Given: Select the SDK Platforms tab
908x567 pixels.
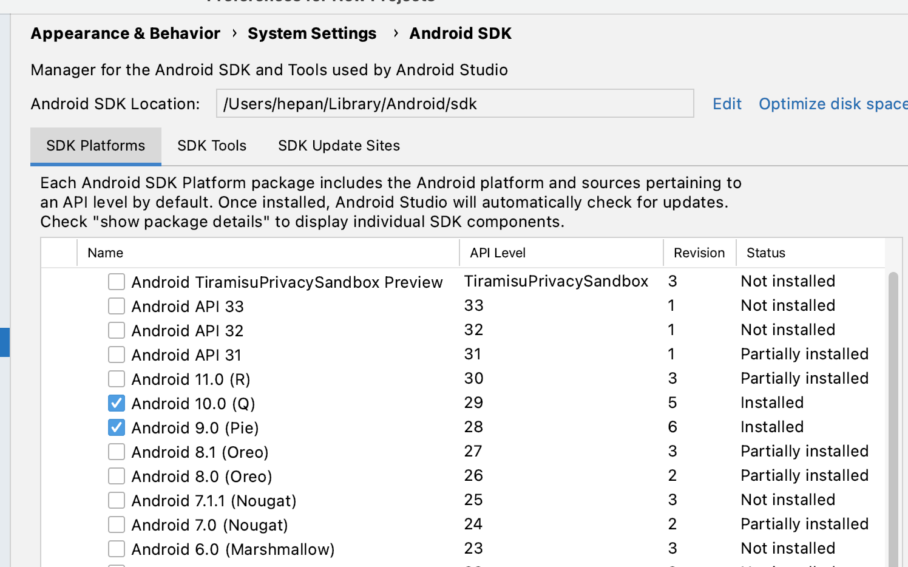Looking at the screenshot, I should (96, 146).
